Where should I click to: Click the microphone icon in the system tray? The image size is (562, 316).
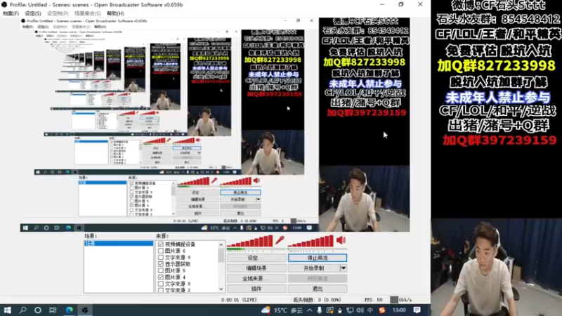pos(320,310)
